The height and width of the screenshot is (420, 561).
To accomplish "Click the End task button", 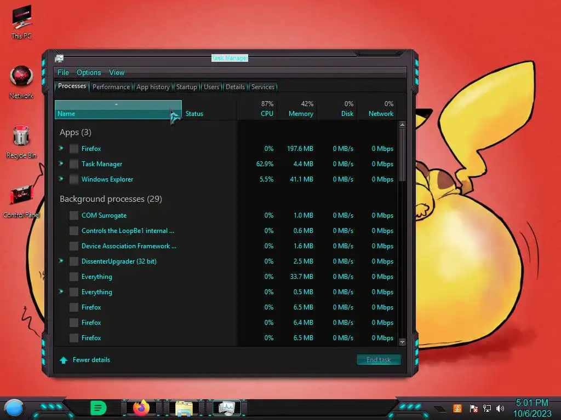I will pos(379,360).
